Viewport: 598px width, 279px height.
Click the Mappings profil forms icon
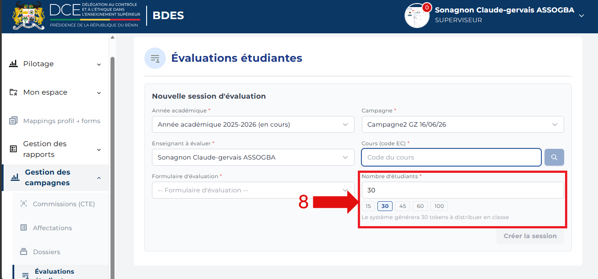tap(13, 121)
